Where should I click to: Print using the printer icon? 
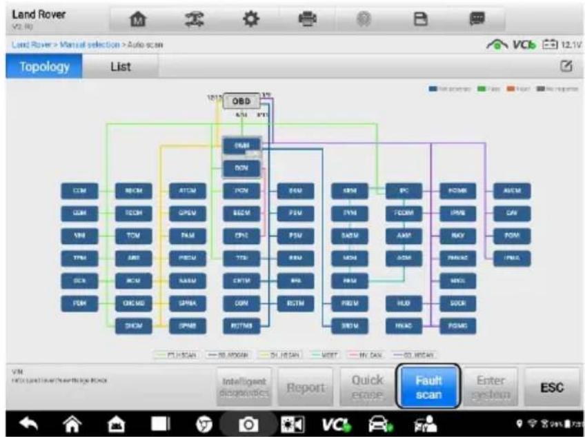pos(308,19)
